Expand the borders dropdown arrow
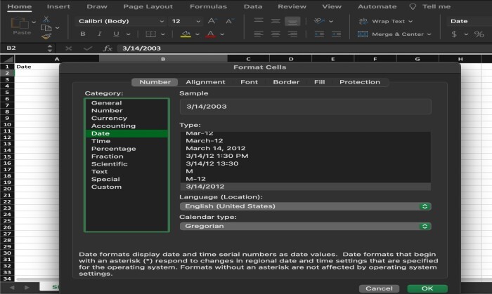The image size is (492, 294). pyautogui.click(x=163, y=34)
